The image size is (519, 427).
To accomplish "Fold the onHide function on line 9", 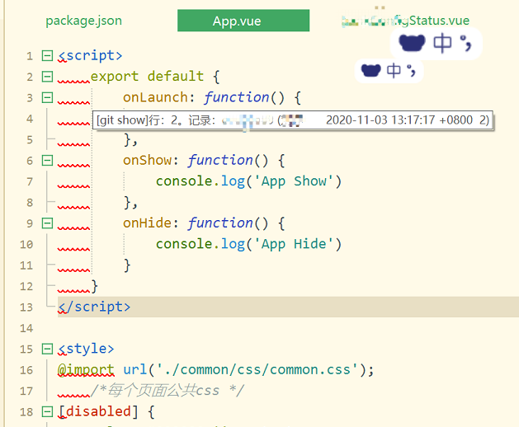I will [x=47, y=223].
